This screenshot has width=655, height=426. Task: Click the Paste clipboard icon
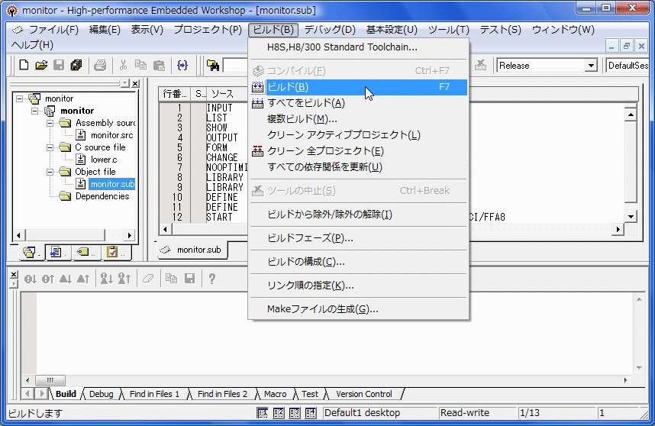pos(159,65)
